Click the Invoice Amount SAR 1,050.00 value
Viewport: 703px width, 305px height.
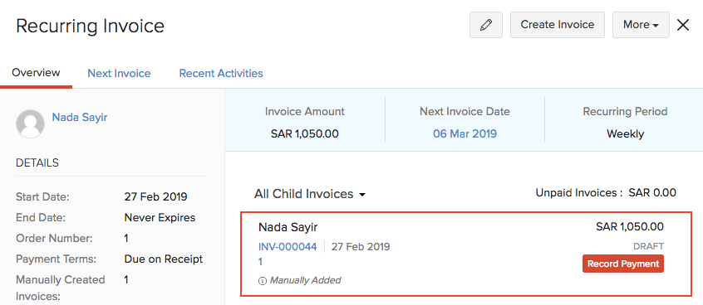coord(304,133)
